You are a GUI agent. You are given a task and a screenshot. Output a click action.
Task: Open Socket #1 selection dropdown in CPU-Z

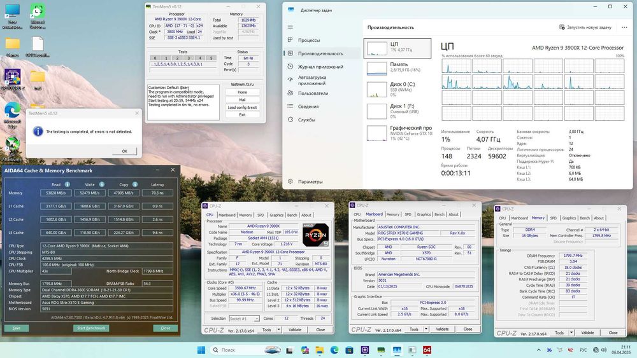(244, 319)
